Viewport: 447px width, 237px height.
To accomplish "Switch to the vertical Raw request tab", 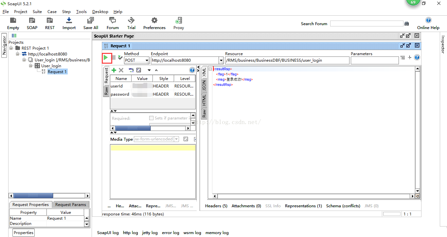I will pos(106,91).
